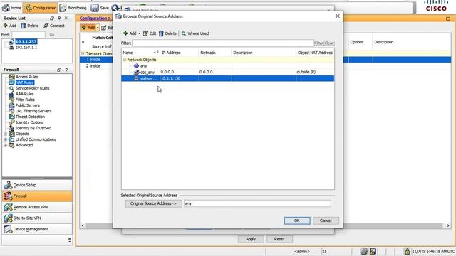
Task: Open Public Servers item
Action: [27, 105]
